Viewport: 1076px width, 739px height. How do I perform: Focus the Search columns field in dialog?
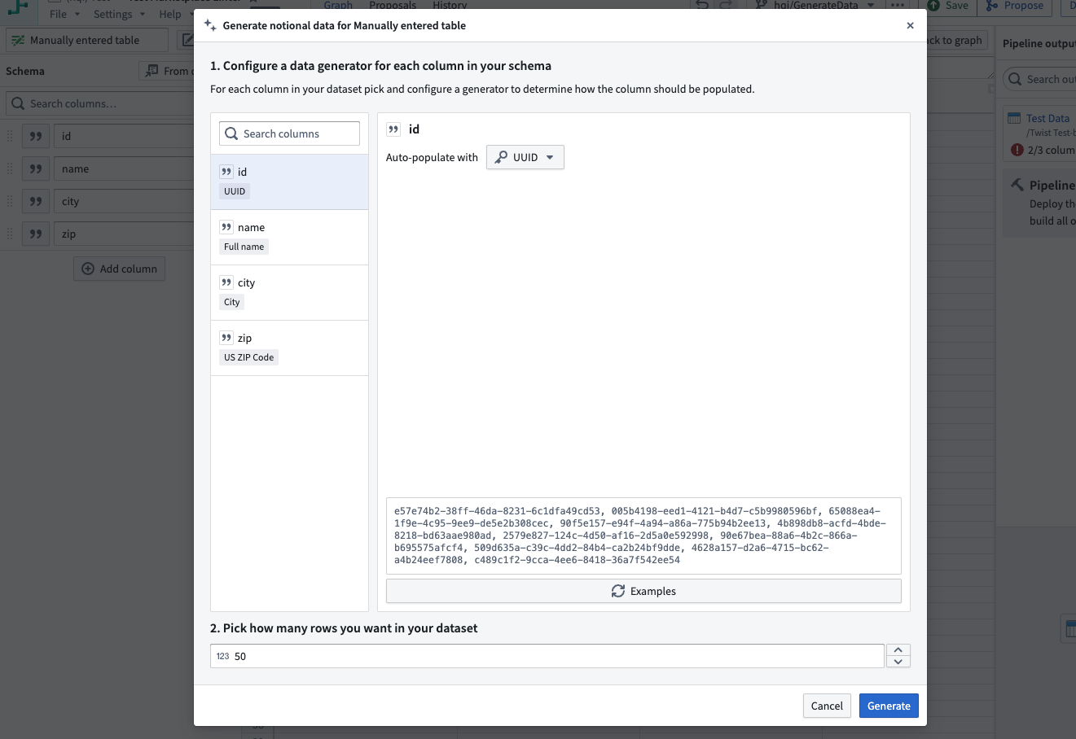[289, 133]
